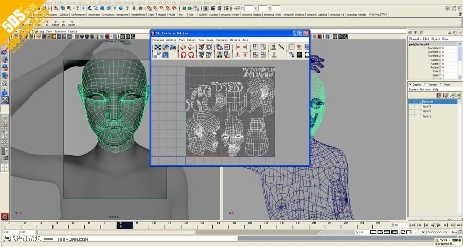Viewport: 463px width, 247px height.
Task: Toggle visibility box of layer9
Action: tap(412, 106)
